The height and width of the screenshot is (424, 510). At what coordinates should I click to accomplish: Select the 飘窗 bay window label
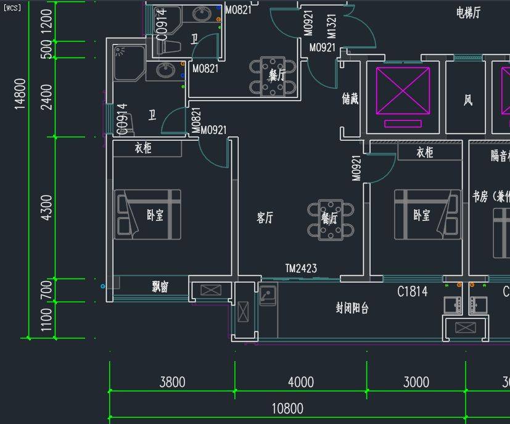click(160, 286)
